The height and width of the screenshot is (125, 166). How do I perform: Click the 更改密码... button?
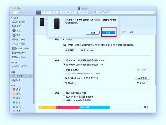click(x=142, y=70)
